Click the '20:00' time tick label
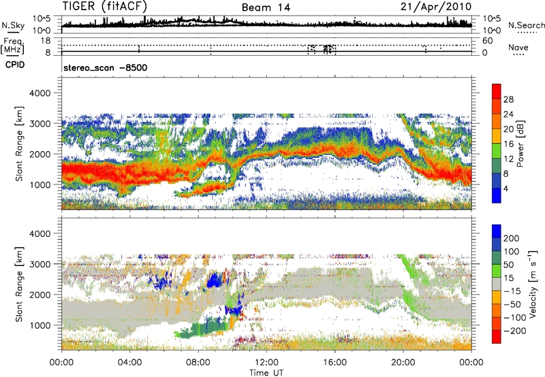 click(x=403, y=363)
